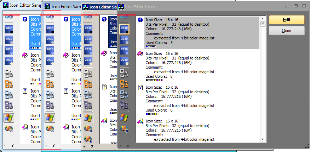Select the book-with-magnifier list icon in the dark window

tap(140, 121)
